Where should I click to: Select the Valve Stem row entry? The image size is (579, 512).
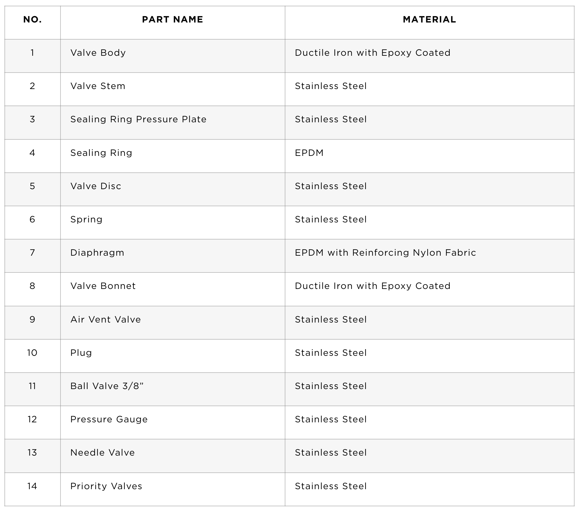click(x=98, y=86)
